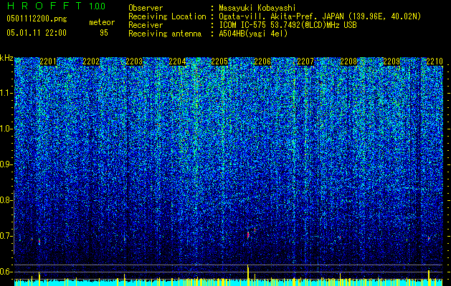Click the version number 1.0.0

click(97, 6)
